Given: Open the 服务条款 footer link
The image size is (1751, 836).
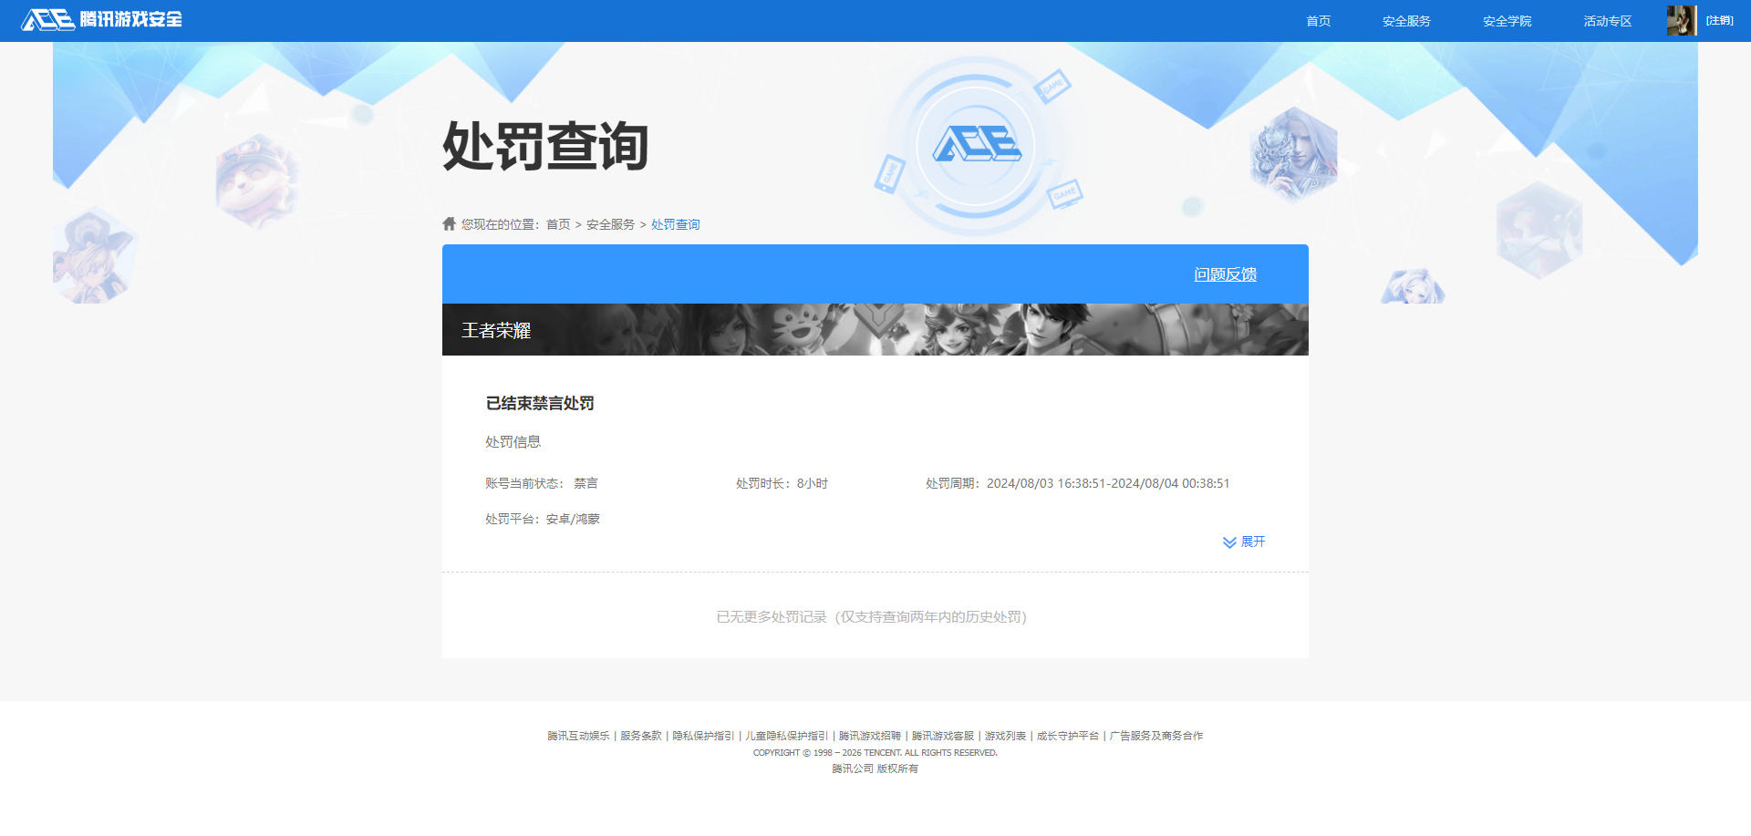Looking at the screenshot, I should click(638, 736).
